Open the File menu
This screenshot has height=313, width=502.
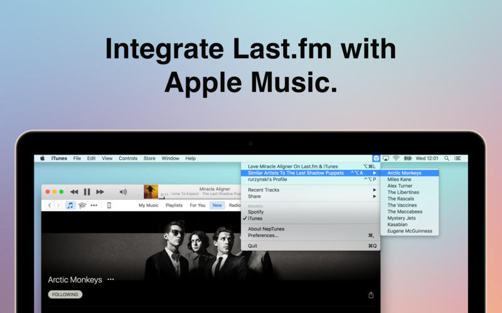pos(77,158)
